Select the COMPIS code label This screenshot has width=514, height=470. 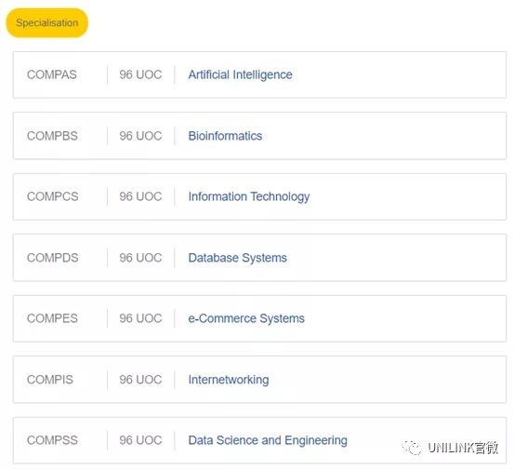pos(50,380)
